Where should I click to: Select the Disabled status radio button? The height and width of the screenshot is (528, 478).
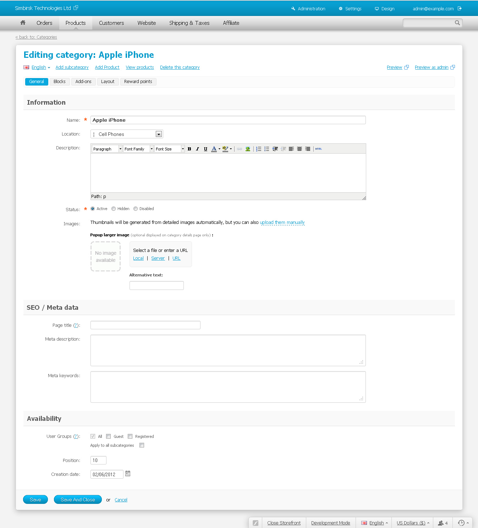136,209
